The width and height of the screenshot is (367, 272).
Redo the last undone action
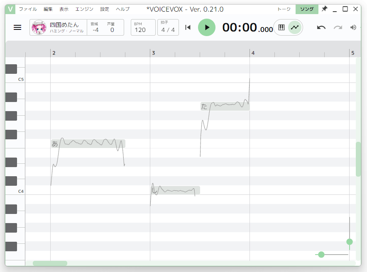coord(338,28)
